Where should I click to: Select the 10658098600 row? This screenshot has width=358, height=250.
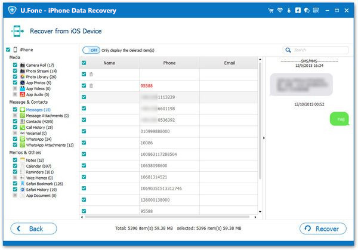pyautogui.click(x=168, y=165)
